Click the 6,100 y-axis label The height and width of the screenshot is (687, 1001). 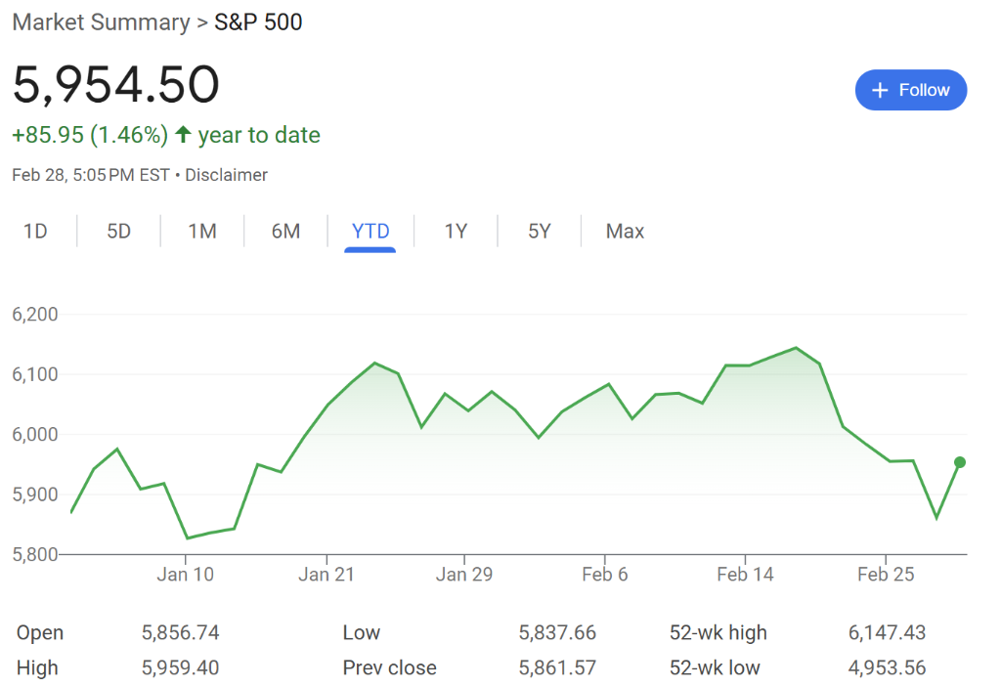35,374
